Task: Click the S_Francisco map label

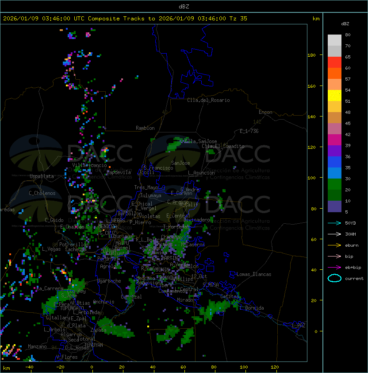Action: [x=158, y=168]
